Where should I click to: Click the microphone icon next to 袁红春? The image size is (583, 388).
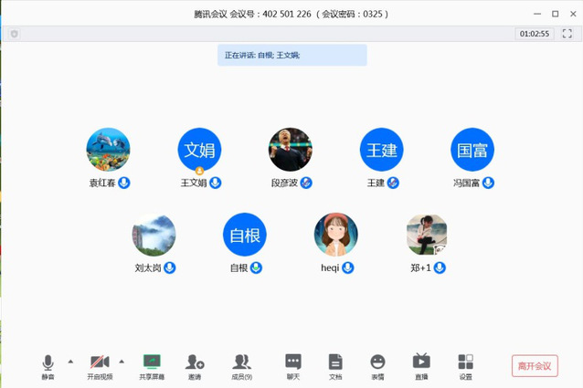click(x=124, y=183)
